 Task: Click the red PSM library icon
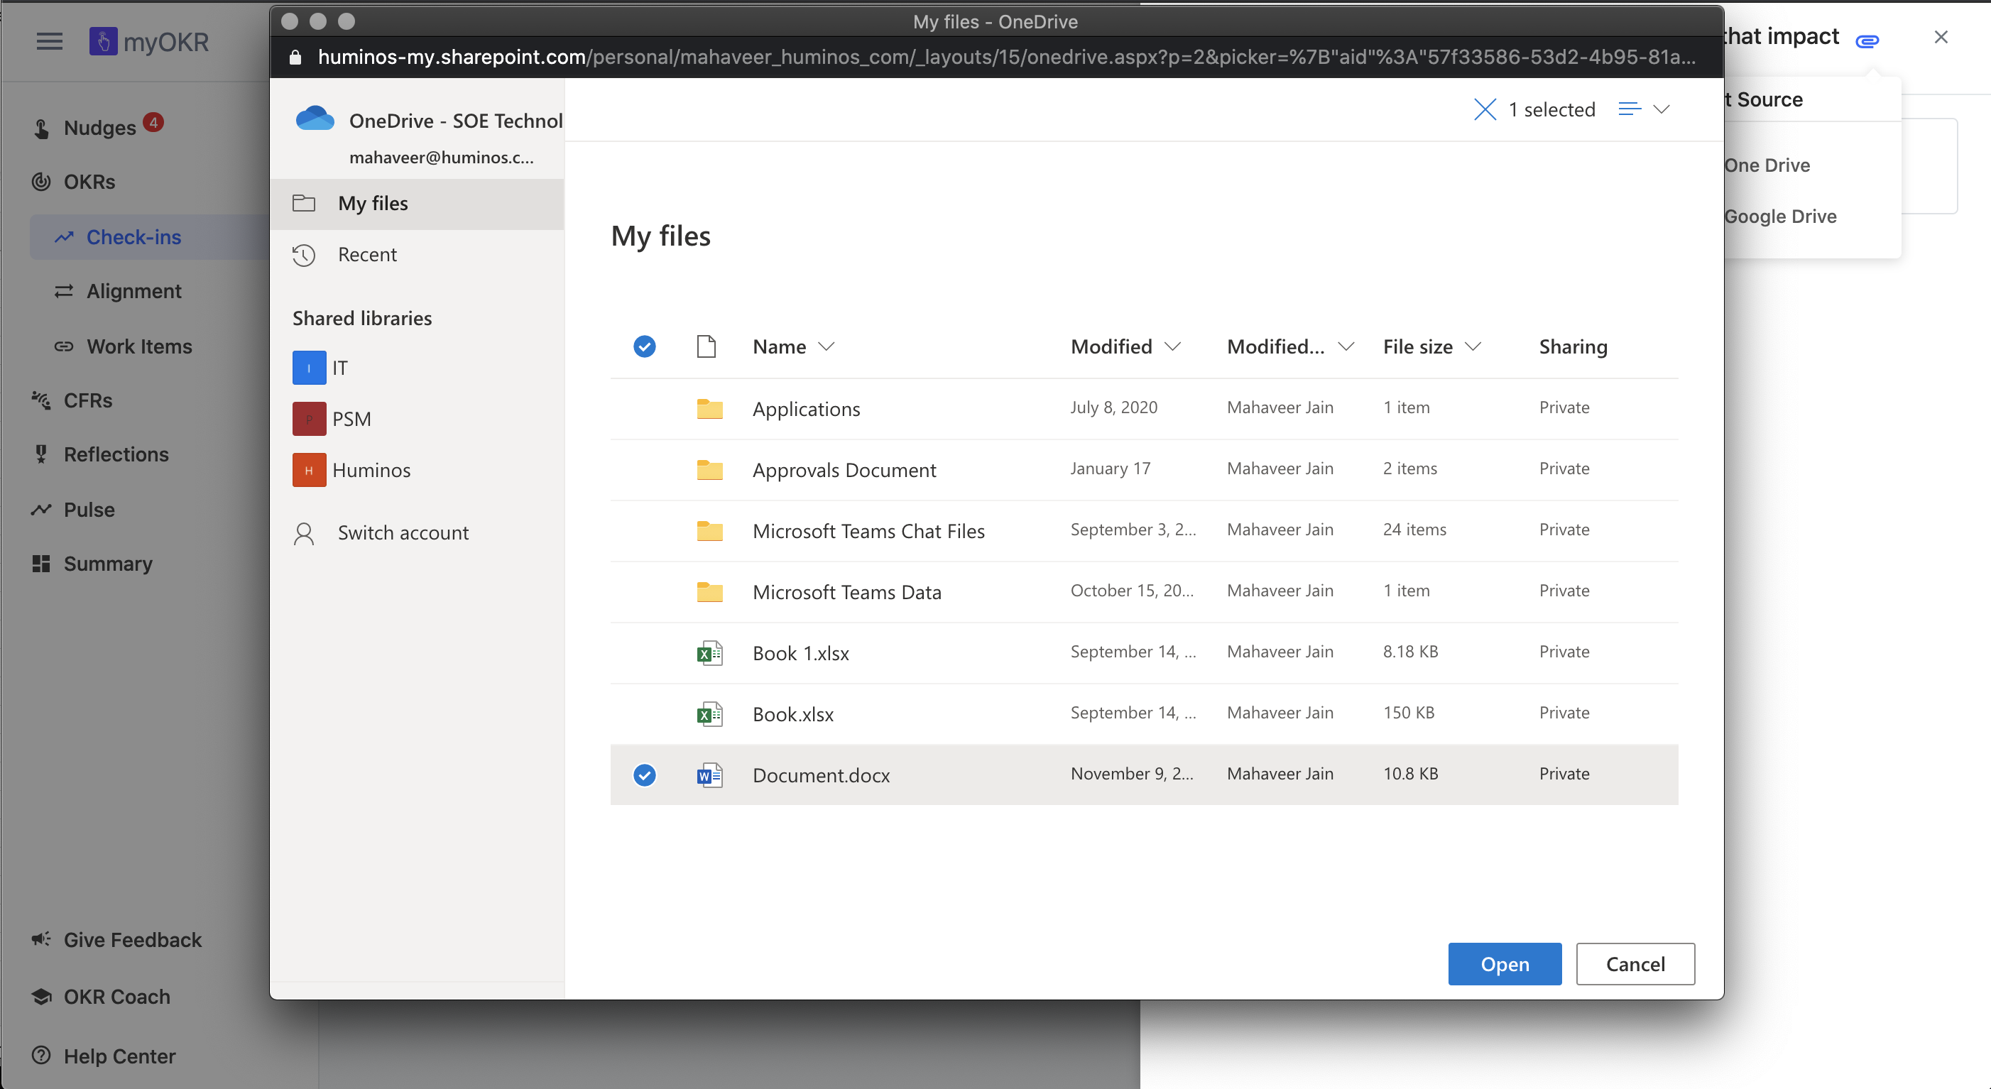308,419
